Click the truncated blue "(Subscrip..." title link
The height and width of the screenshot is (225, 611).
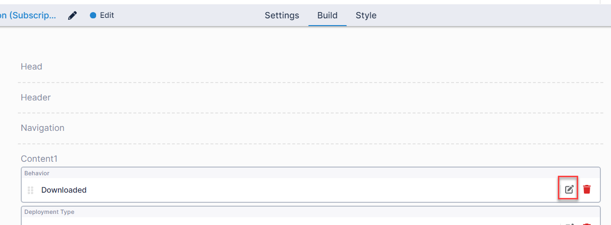(28, 15)
